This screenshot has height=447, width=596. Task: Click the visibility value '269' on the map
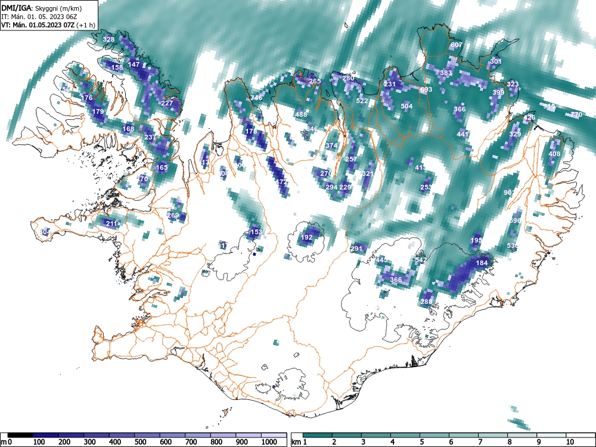(x=173, y=215)
